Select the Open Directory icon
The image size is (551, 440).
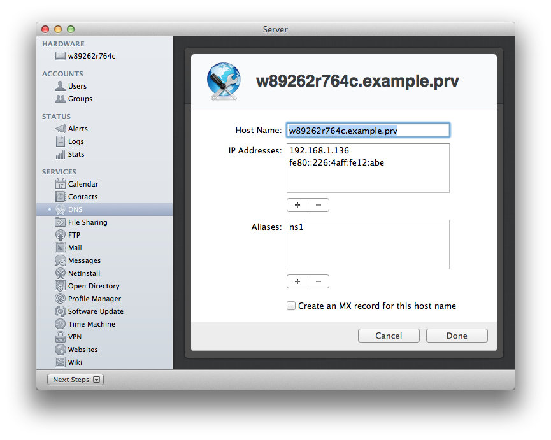[x=61, y=286]
